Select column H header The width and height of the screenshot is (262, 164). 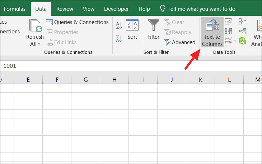(x=114, y=80)
